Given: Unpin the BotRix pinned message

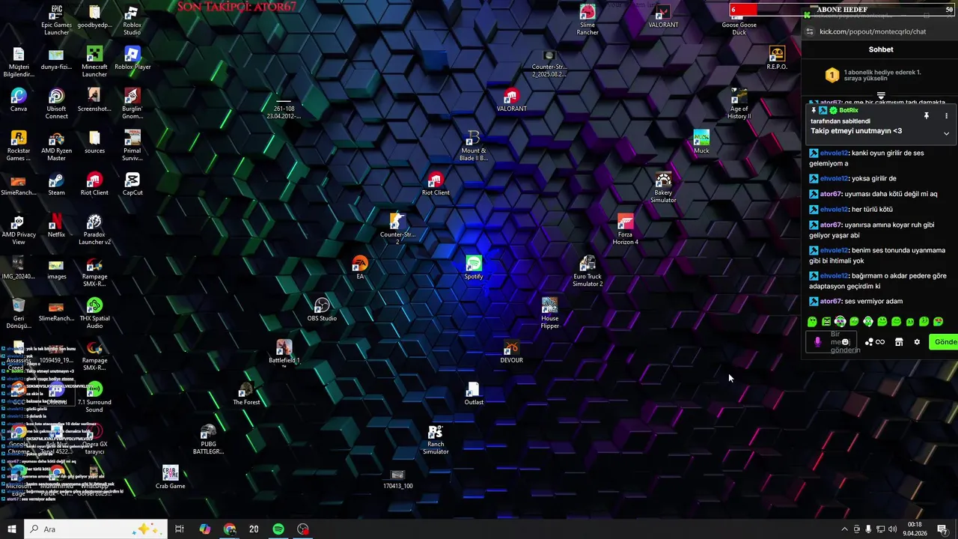Looking at the screenshot, I should (926, 116).
